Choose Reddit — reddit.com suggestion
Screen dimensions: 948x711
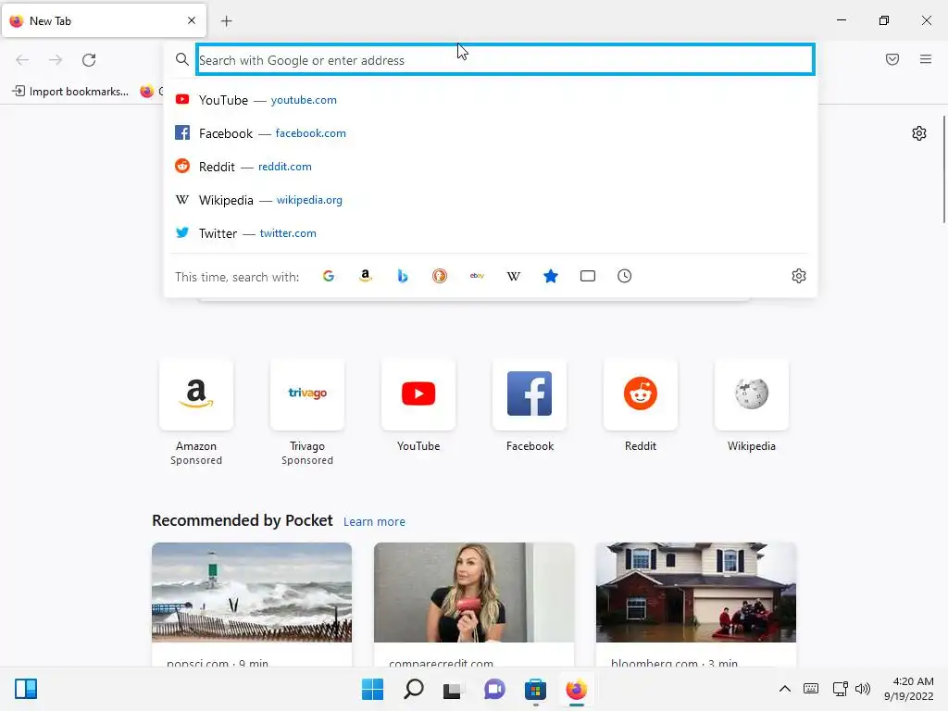coord(491,167)
